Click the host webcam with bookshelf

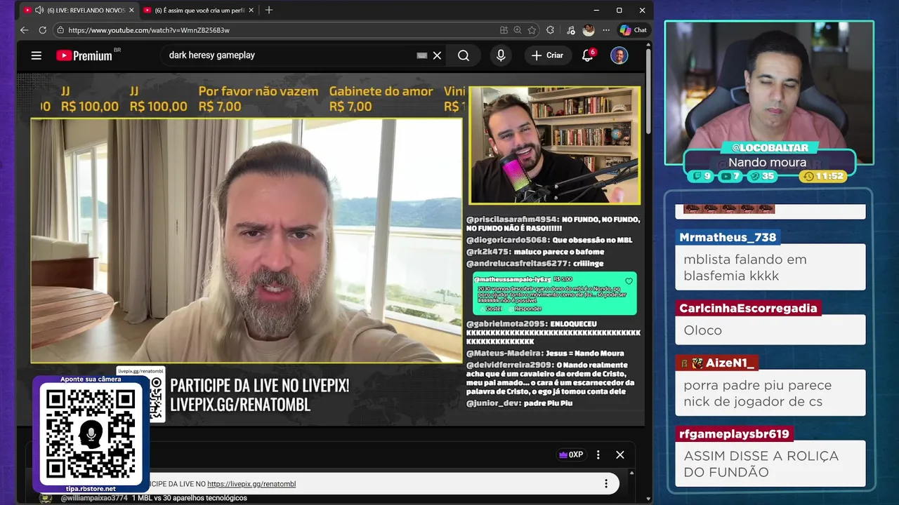(555, 145)
